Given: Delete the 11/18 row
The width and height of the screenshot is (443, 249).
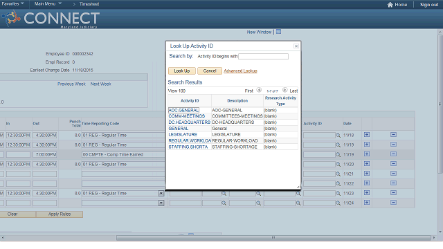Looking at the screenshot, I should 393,135.
